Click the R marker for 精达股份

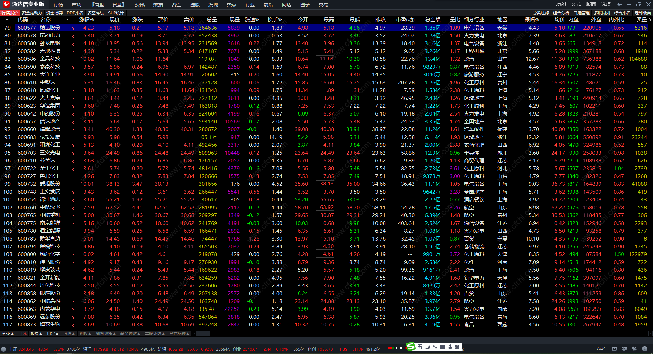point(73,28)
